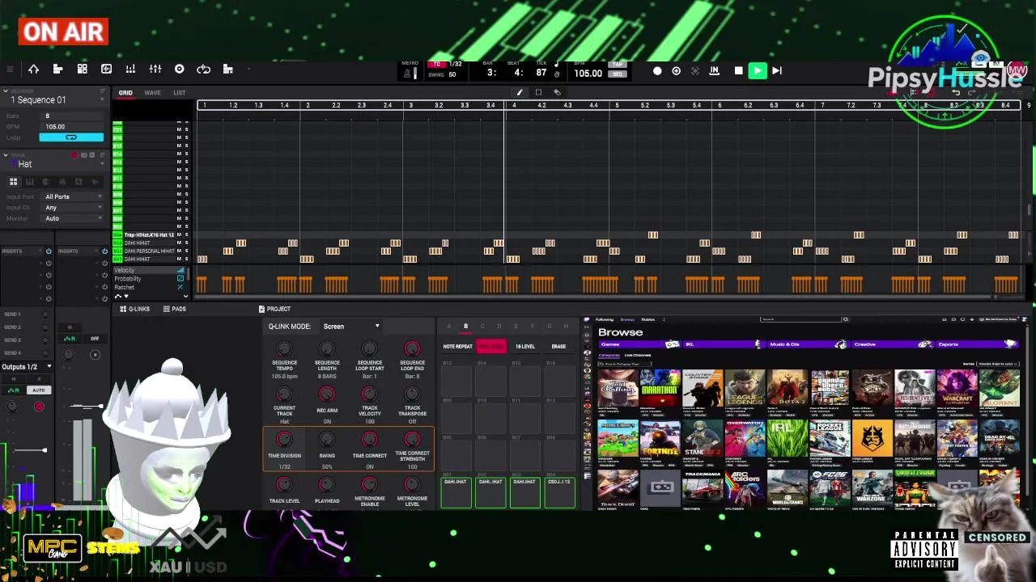Screen dimensions: 1036x582
Task: Toggle the cyan sequence Loop button
Action: tap(71, 137)
